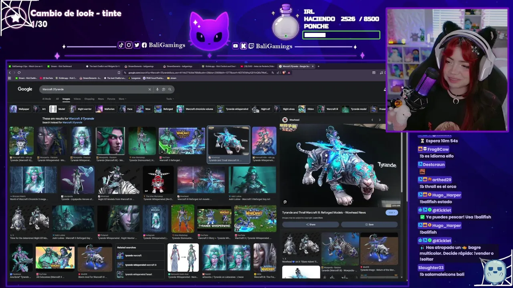Click the Learn More copyright link
513x288 pixels.
coord(318,218)
